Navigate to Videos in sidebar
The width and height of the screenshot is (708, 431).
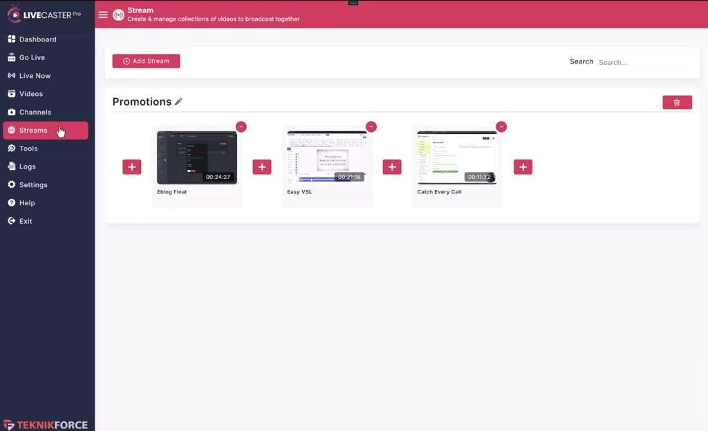[30, 94]
